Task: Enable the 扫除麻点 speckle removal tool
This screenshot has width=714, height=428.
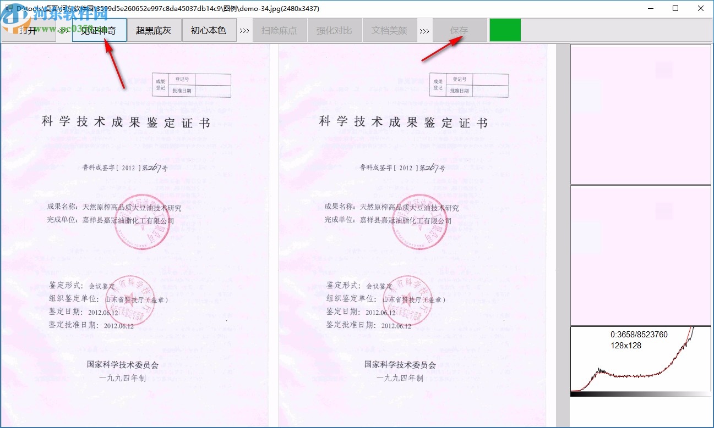Action: (280, 30)
